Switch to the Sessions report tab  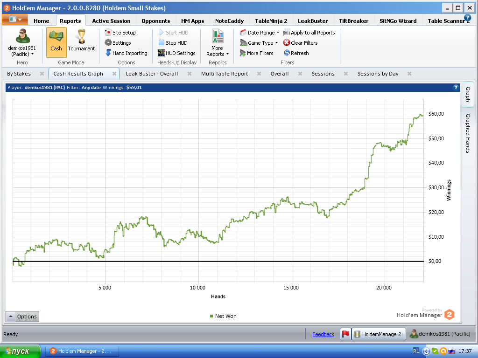[323, 74]
